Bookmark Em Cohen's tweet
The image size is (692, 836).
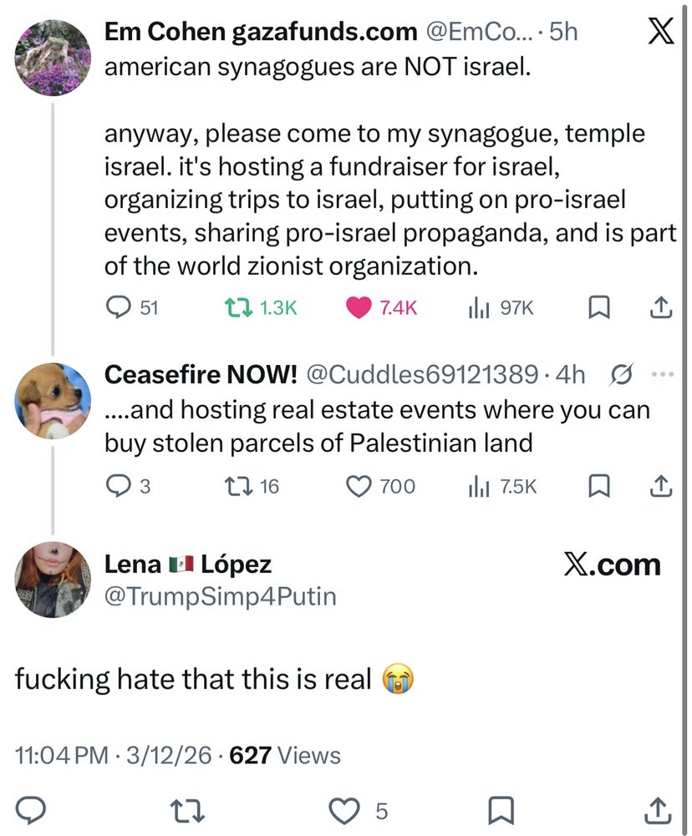[x=597, y=308]
